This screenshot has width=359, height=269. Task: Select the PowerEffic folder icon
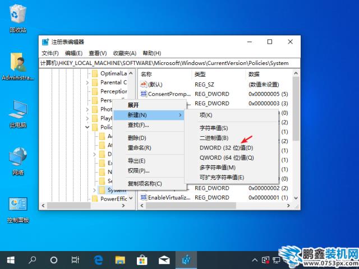pos(95,198)
